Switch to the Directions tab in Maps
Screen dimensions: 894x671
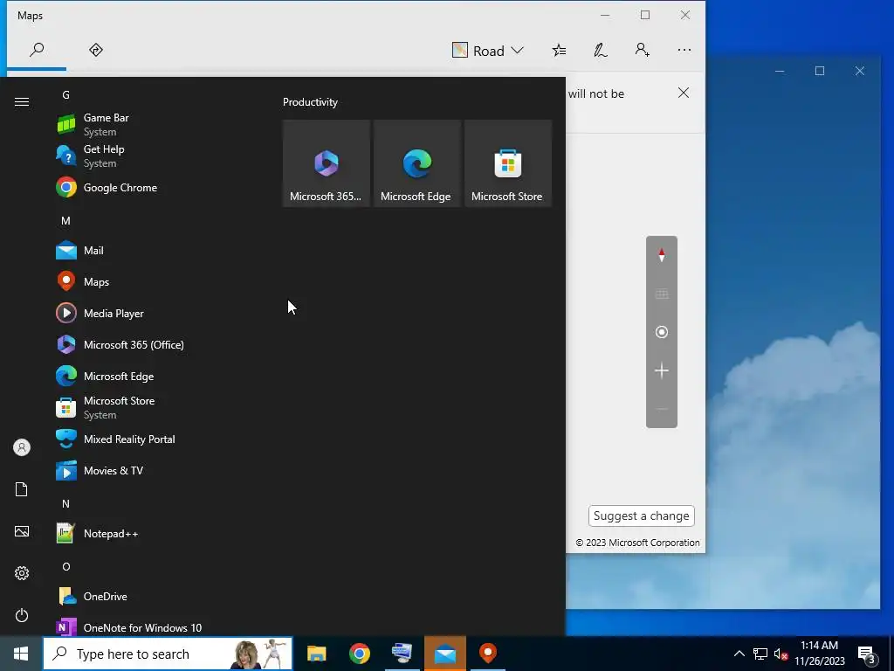tap(96, 50)
